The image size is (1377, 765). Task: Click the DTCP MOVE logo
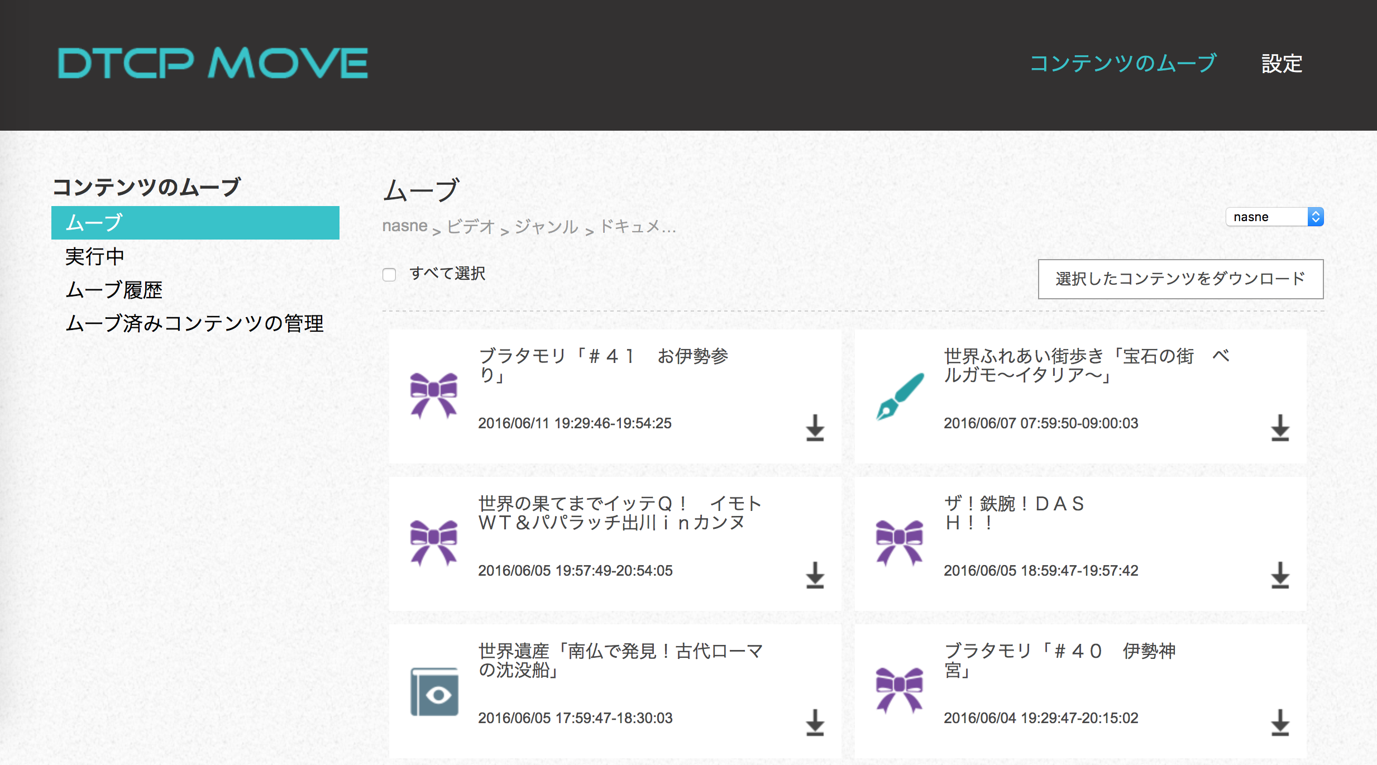click(x=213, y=63)
